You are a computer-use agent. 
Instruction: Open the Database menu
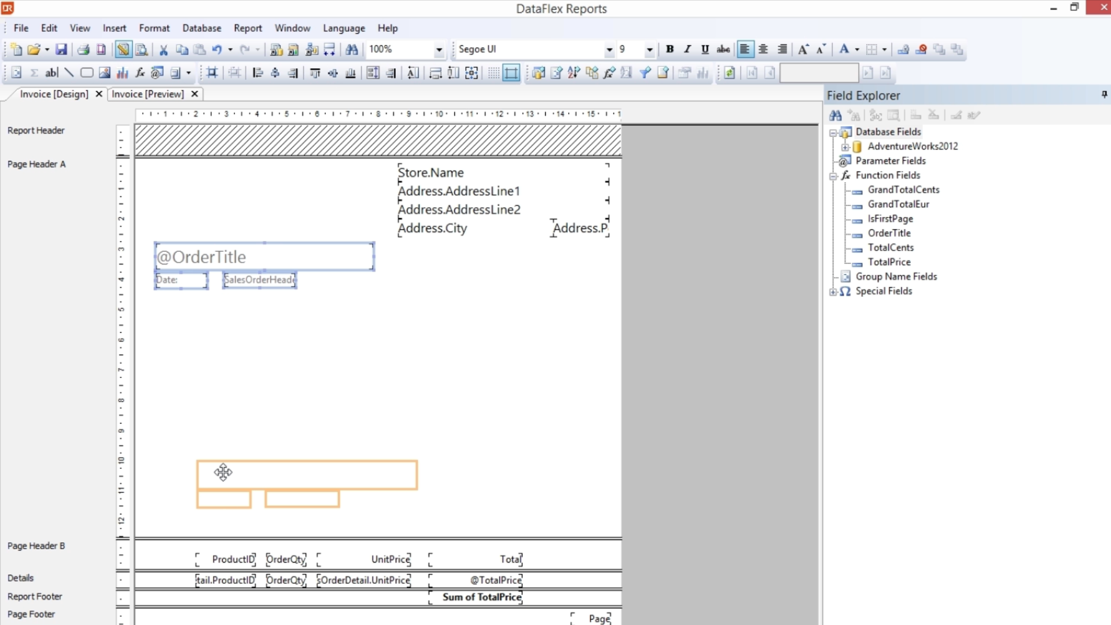click(201, 28)
